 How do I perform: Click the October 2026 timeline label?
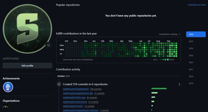(x=63, y=76)
